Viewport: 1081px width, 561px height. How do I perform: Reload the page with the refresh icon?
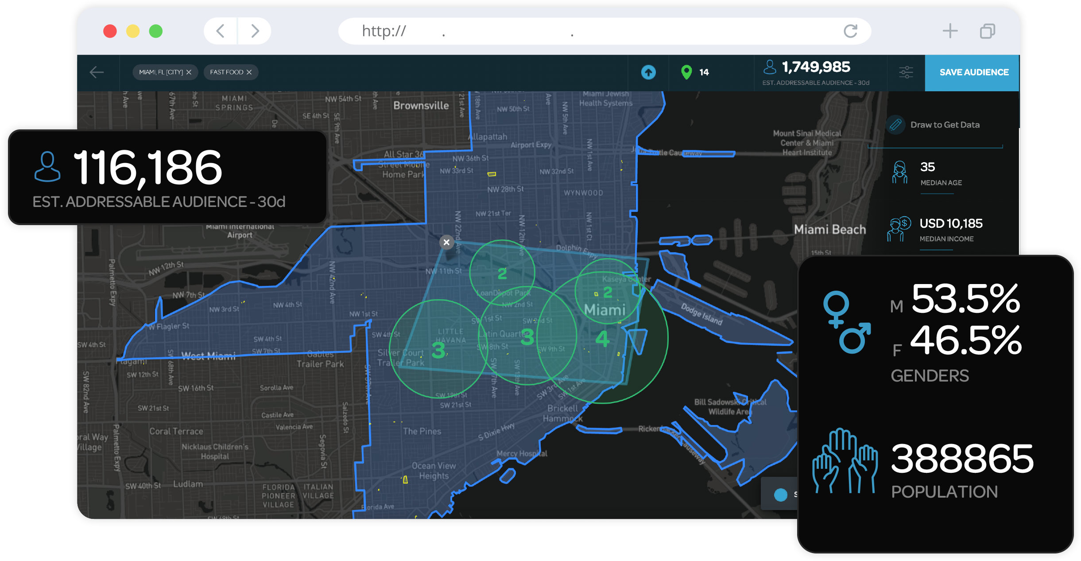coord(850,31)
